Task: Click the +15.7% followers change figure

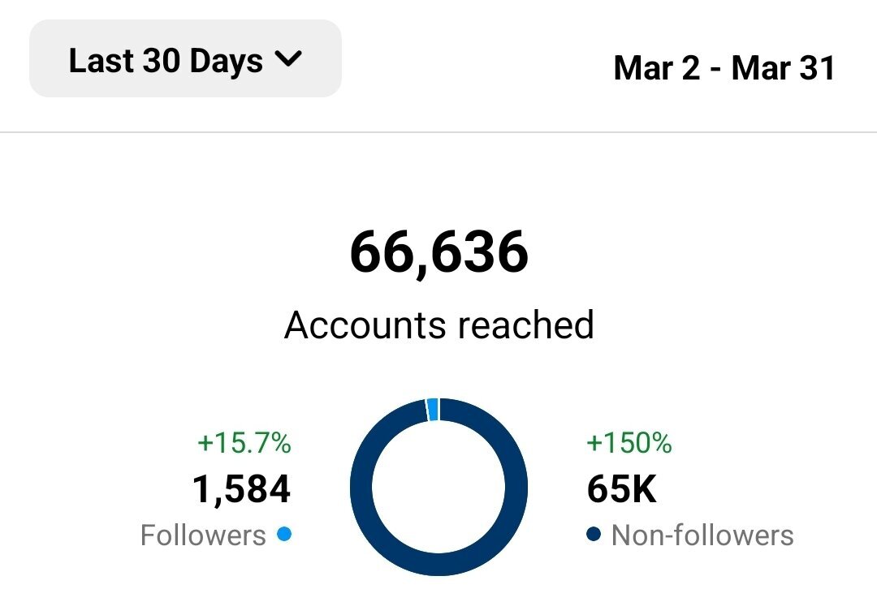Action: (244, 443)
